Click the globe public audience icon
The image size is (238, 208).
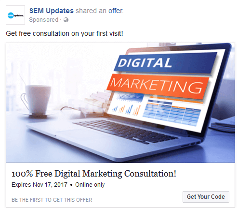(66, 20)
